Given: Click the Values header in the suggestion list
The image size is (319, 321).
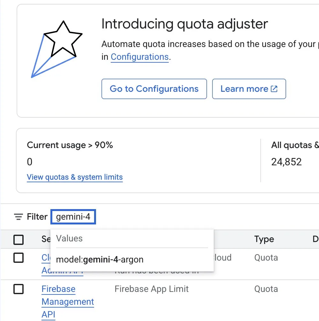Looking at the screenshot, I should [x=70, y=239].
